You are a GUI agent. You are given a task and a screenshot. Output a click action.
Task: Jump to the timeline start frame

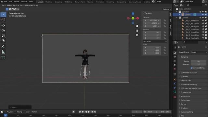[x=80, y=112]
